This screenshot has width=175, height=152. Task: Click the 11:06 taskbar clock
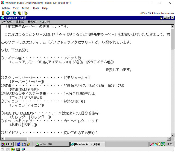point(169,144)
